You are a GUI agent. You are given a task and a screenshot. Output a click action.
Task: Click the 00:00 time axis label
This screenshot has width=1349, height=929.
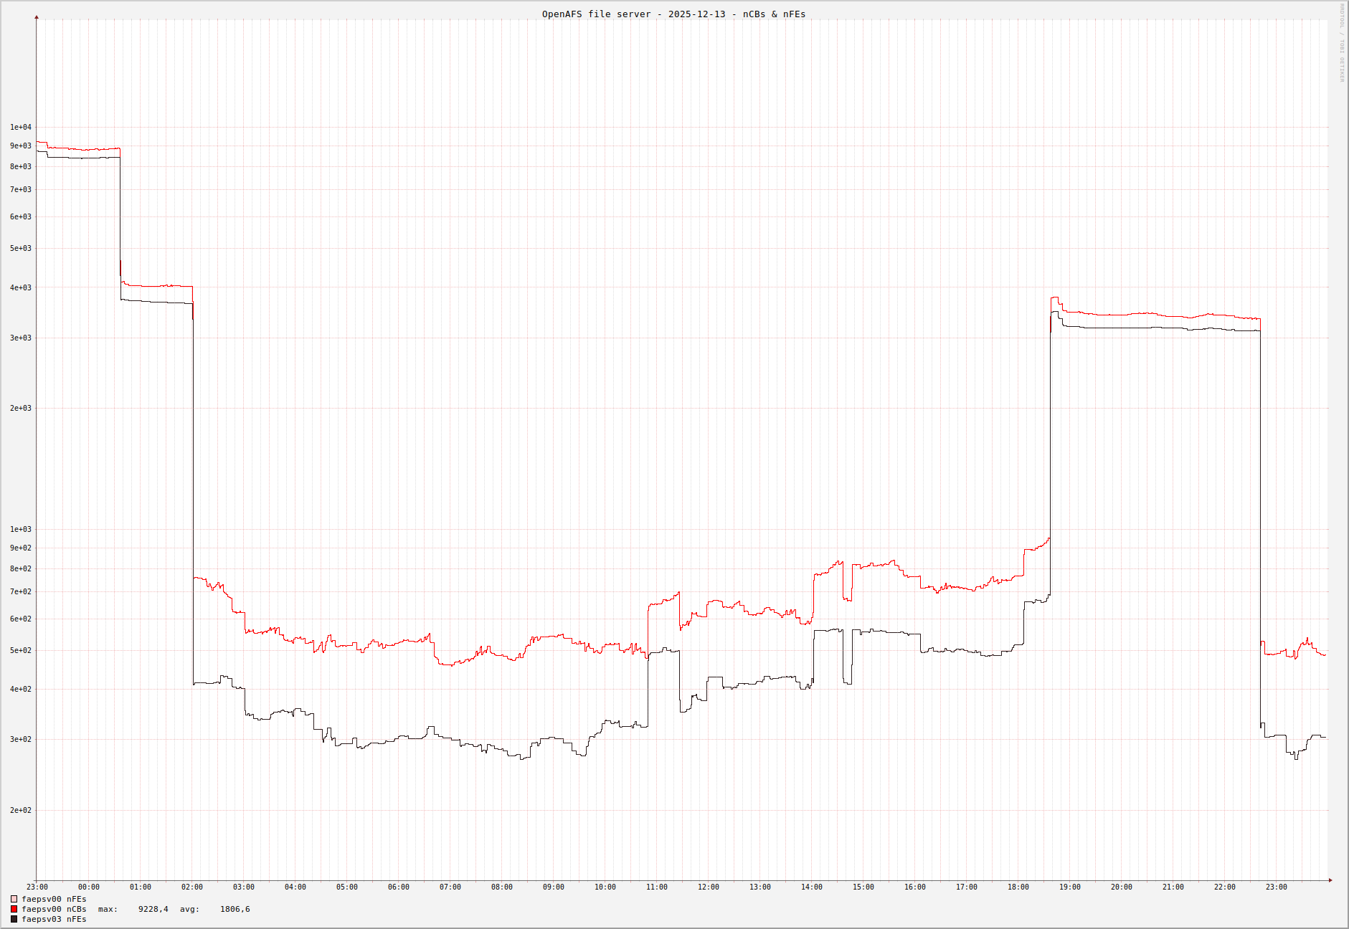point(88,887)
